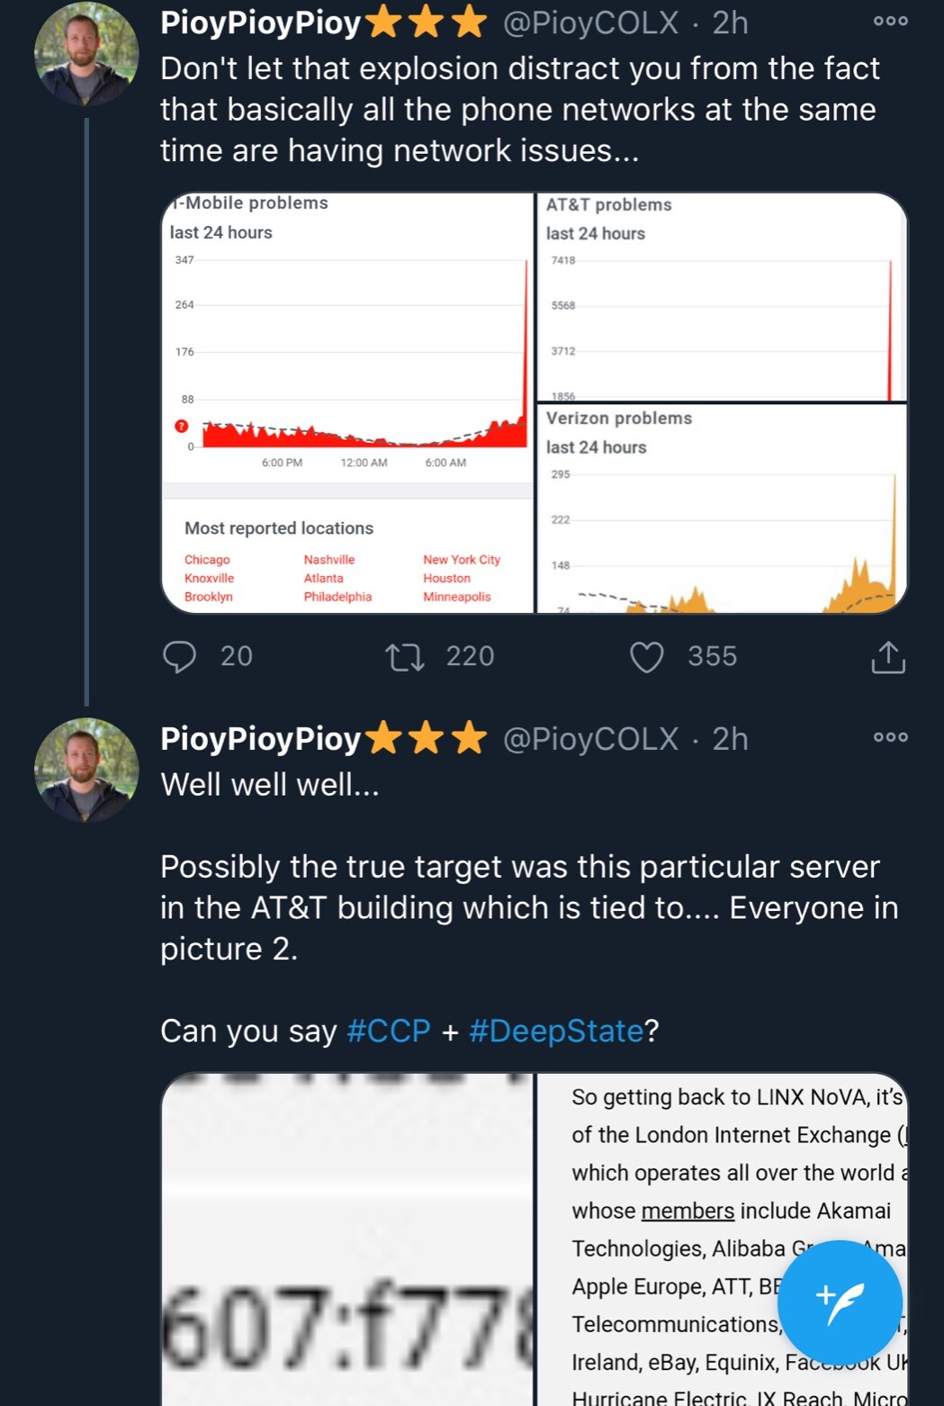Reply to the network issues tweet
This screenshot has height=1406, width=944.
pos(180,656)
